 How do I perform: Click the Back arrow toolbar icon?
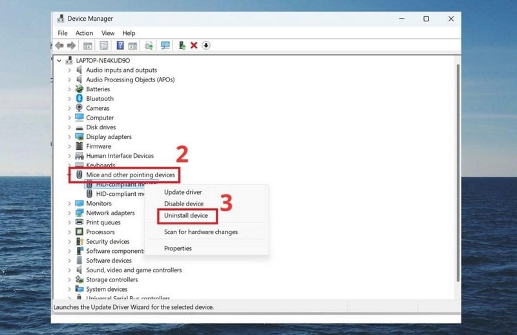[x=59, y=45]
